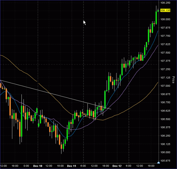Click the 106.750 price label

point(165,102)
